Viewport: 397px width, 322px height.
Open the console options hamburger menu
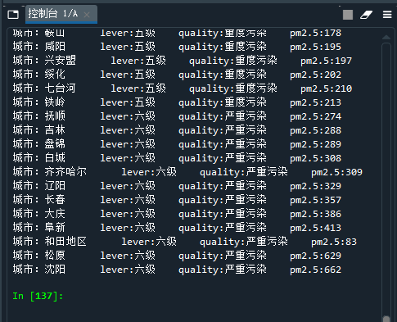[387, 15]
